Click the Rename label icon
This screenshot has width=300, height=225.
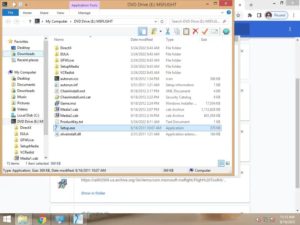click(x=214, y=31)
